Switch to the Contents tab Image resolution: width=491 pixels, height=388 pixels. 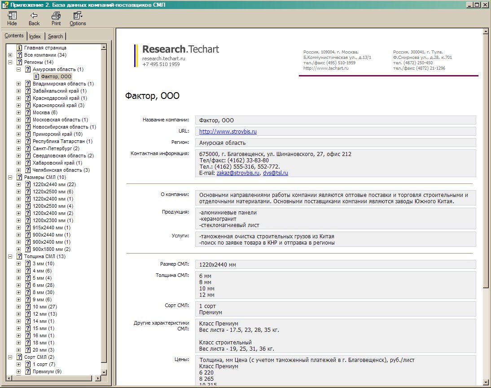[14, 36]
